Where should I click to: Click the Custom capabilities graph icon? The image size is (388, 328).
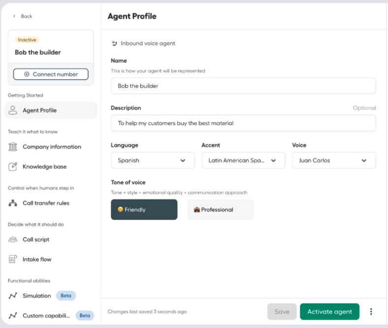tap(13, 315)
